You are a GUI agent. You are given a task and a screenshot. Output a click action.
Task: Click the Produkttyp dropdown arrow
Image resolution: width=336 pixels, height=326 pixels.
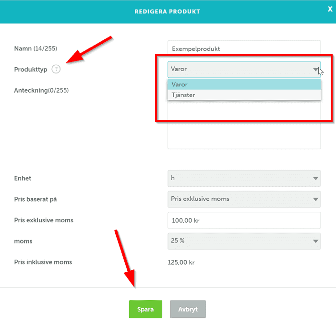point(315,70)
